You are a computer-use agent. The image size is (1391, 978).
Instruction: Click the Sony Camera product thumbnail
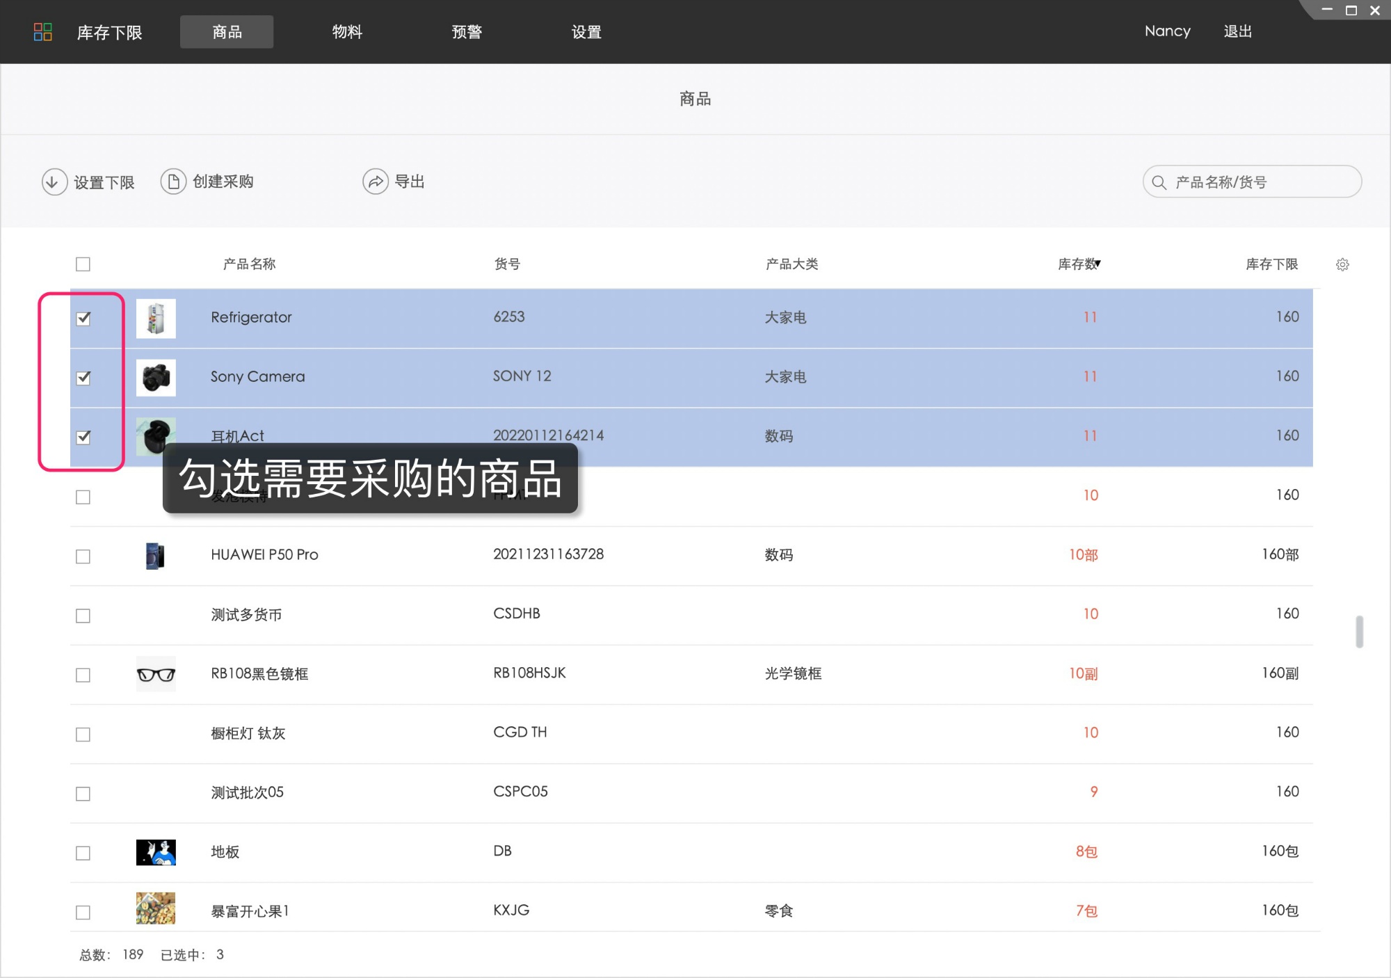(156, 378)
